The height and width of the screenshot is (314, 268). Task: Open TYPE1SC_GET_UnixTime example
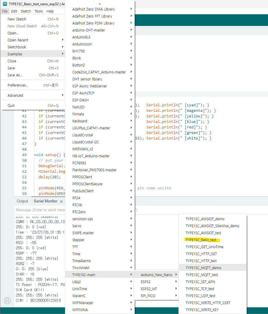coord(213,247)
